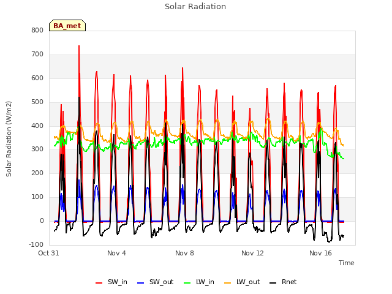Toggle the Rnet series legend entry
The image size is (392, 294).
(283, 282)
